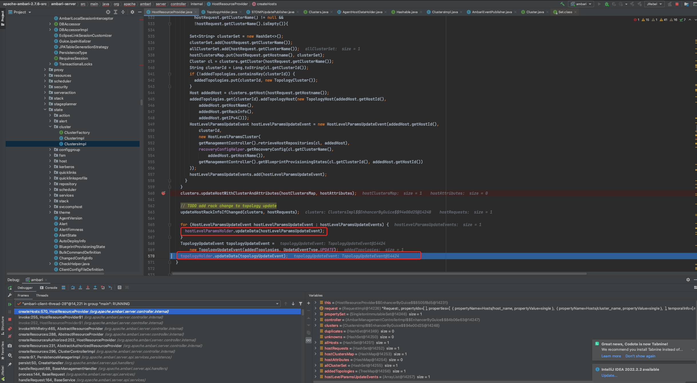Open the Threads tab
The image size is (697, 383).
[42, 295]
